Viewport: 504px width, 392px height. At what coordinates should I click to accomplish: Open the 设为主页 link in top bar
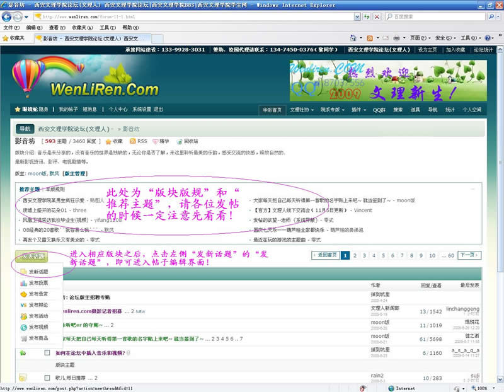pyautogui.click(x=427, y=50)
